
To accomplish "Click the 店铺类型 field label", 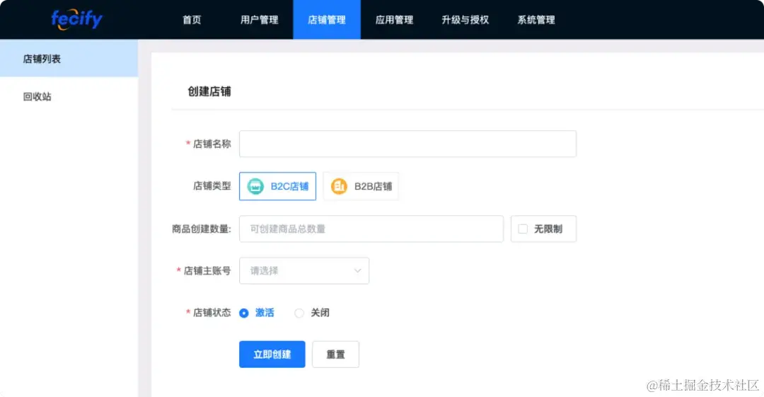I will pyautogui.click(x=212, y=186).
